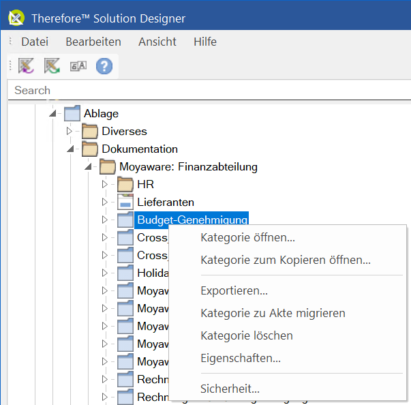Collapse the Moyaware: Finanzabteilung node

tap(89, 166)
